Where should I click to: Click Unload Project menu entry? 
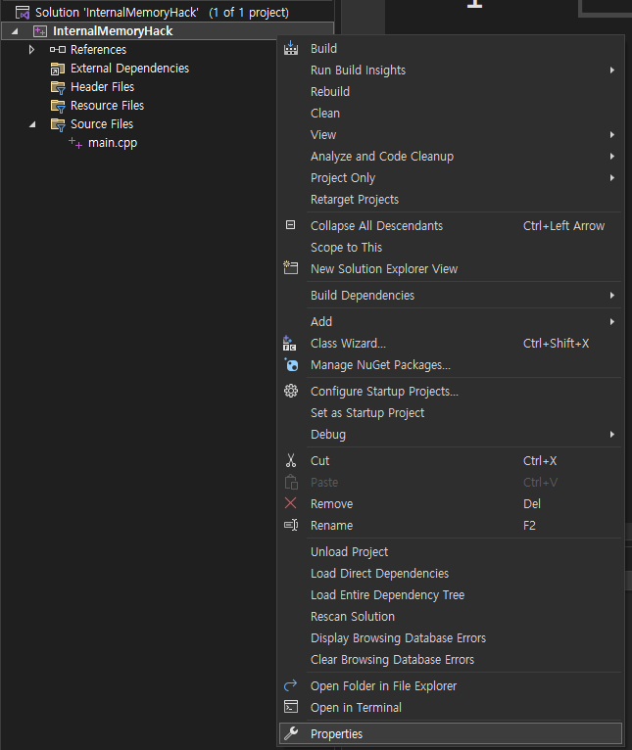(350, 552)
